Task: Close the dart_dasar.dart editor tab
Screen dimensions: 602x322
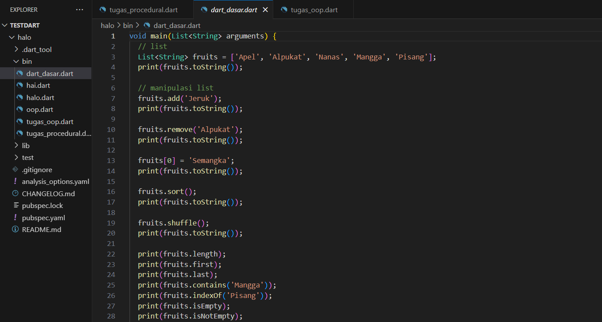Action: pyautogui.click(x=265, y=10)
